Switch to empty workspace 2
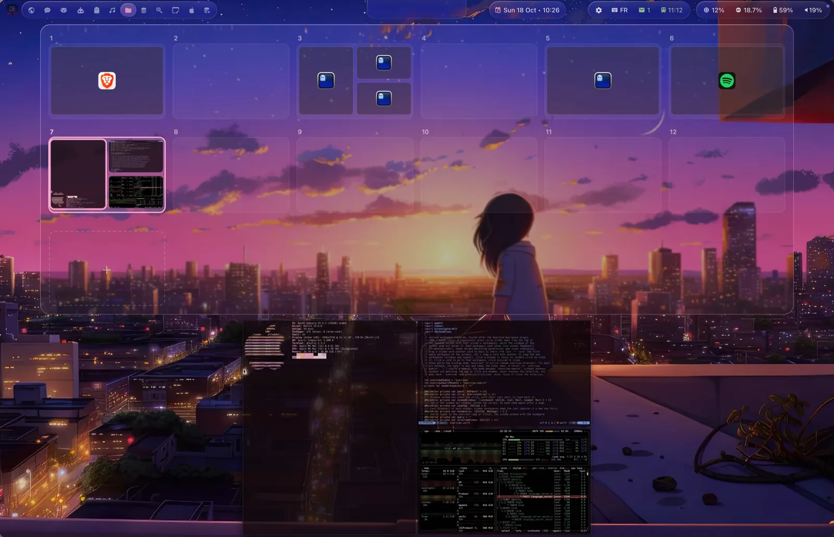 tap(231, 81)
